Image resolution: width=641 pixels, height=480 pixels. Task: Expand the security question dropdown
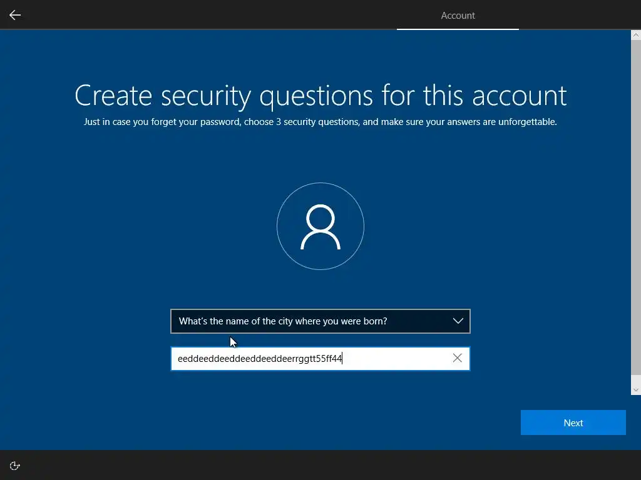320,321
